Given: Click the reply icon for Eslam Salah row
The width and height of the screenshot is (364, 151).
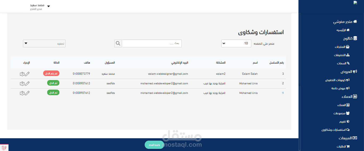Looking at the screenshot, I should [22, 74].
